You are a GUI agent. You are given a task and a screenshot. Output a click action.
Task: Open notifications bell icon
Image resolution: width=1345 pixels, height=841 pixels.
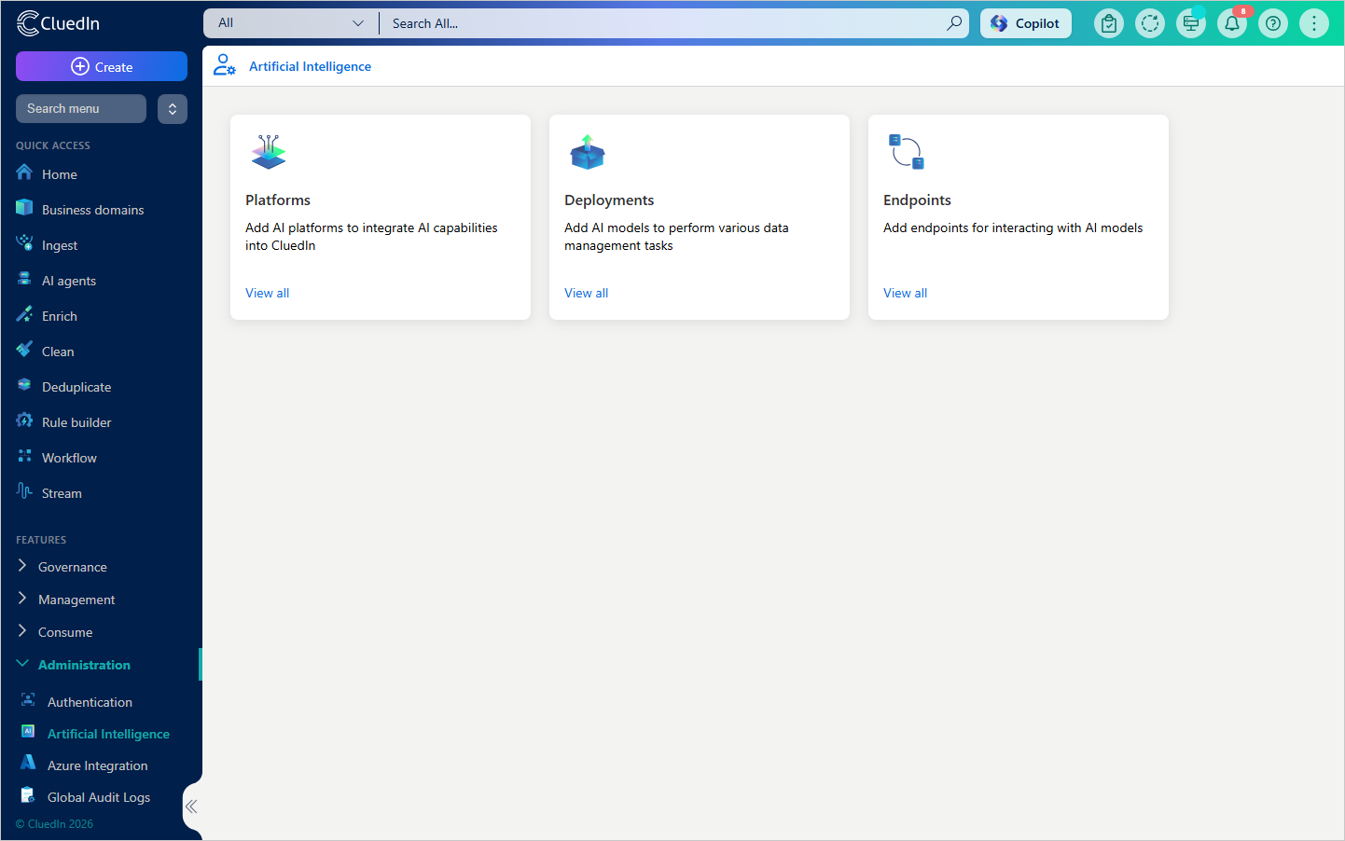coord(1232,23)
